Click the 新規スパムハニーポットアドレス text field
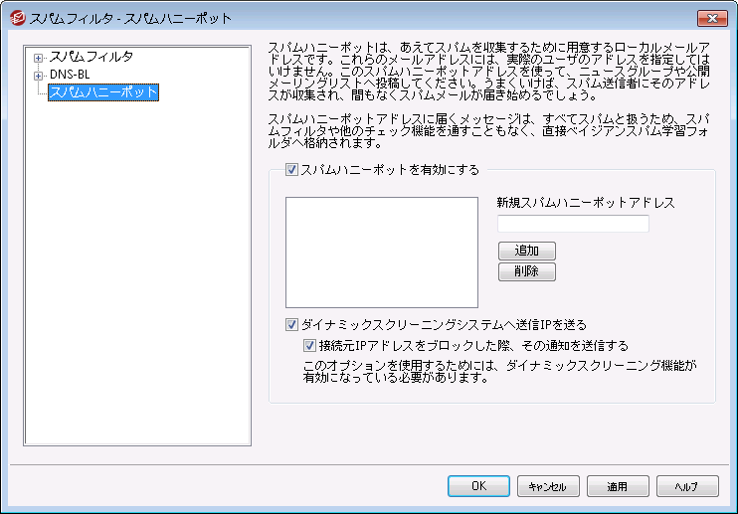This screenshot has width=738, height=514. tap(573, 224)
